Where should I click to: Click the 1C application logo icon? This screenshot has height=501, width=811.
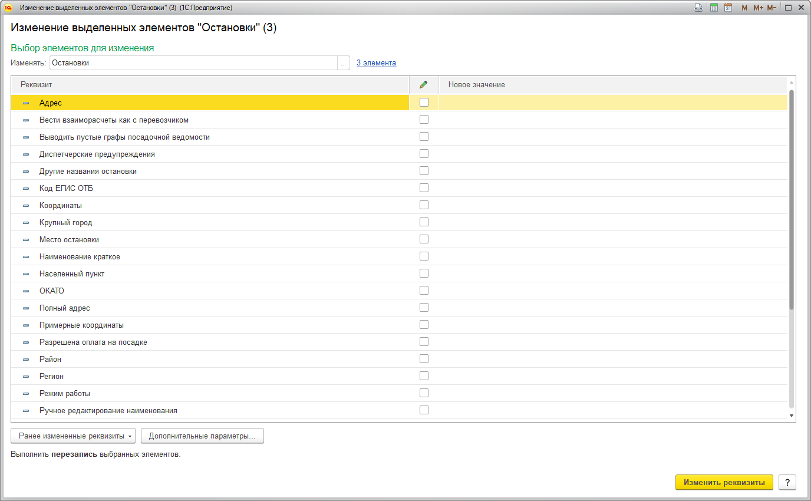pyautogui.click(x=8, y=8)
